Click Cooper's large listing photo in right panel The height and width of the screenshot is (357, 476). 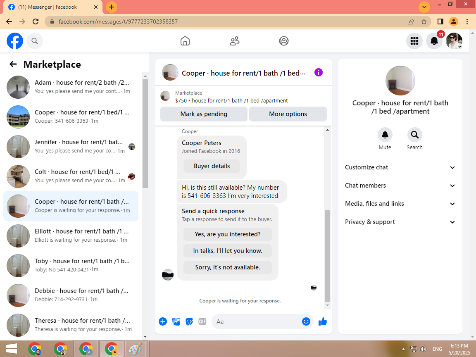400,81
